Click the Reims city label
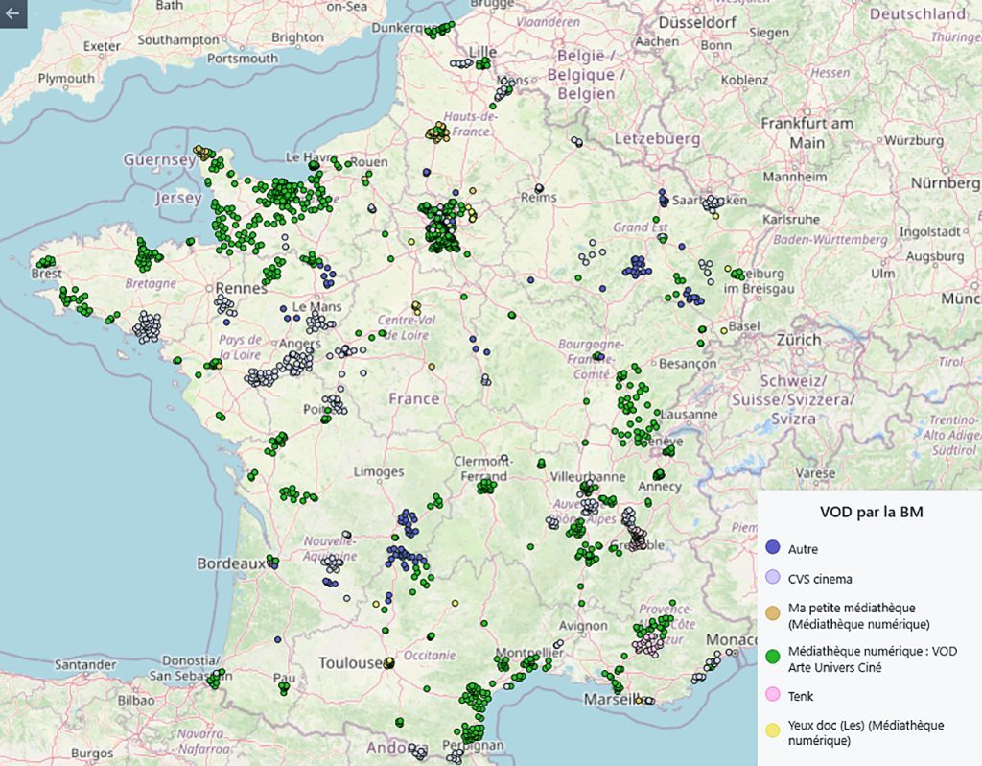The width and height of the screenshot is (982, 766). 538,198
